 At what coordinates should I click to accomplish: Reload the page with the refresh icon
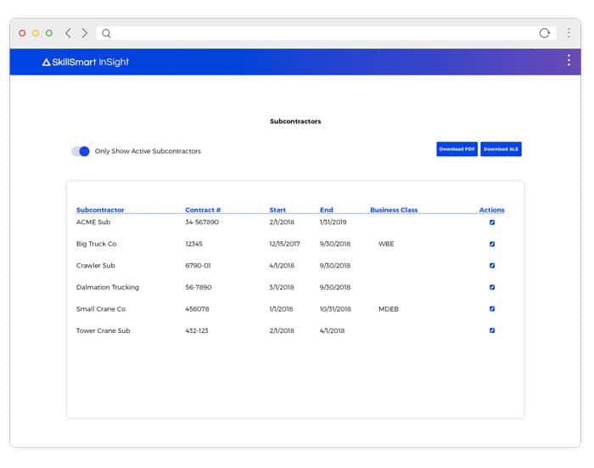pos(545,33)
